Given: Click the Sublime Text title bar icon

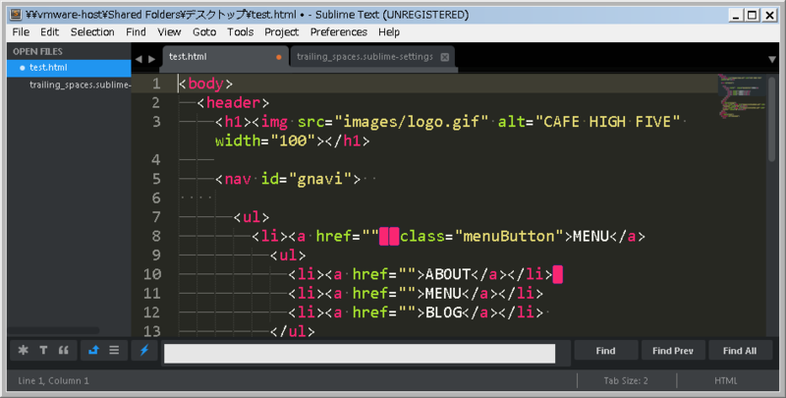Looking at the screenshot, I should tap(16, 15).
